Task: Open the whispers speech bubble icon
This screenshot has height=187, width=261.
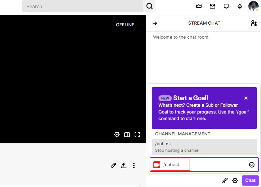Action: [226, 6]
